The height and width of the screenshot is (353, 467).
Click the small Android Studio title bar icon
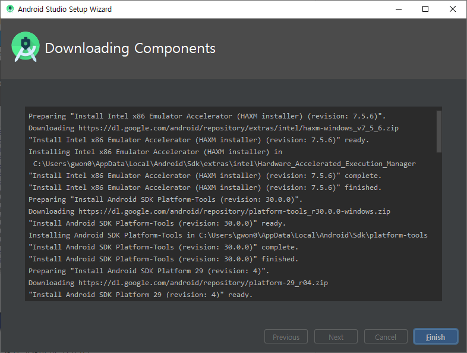[x=10, y=9]
